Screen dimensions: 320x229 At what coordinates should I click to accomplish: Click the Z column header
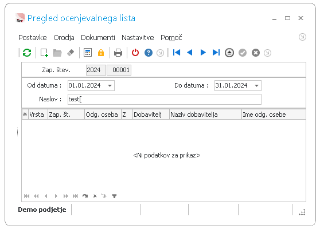pyautogui.click(x=127, y=114)
